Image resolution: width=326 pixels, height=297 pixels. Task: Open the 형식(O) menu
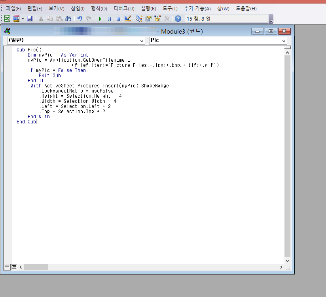(99, 9)
